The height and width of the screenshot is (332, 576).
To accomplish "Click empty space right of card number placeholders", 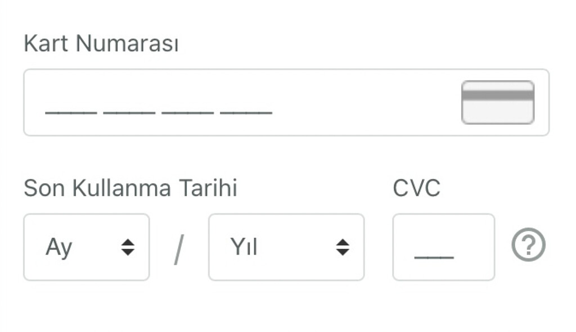I will [x=366, y=102].
